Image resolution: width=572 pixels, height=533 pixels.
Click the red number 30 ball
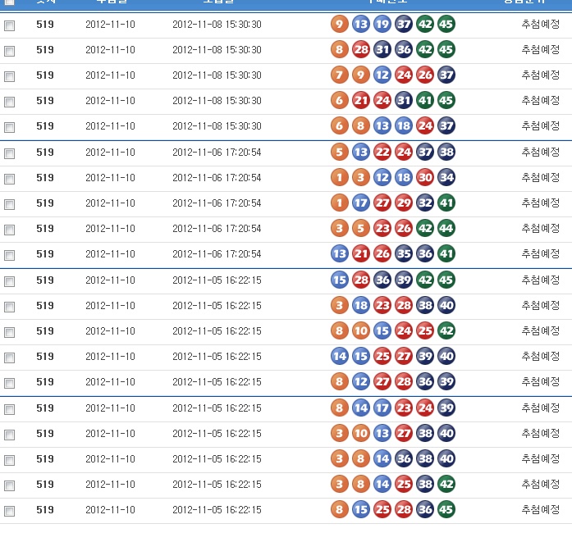(424, 177)
